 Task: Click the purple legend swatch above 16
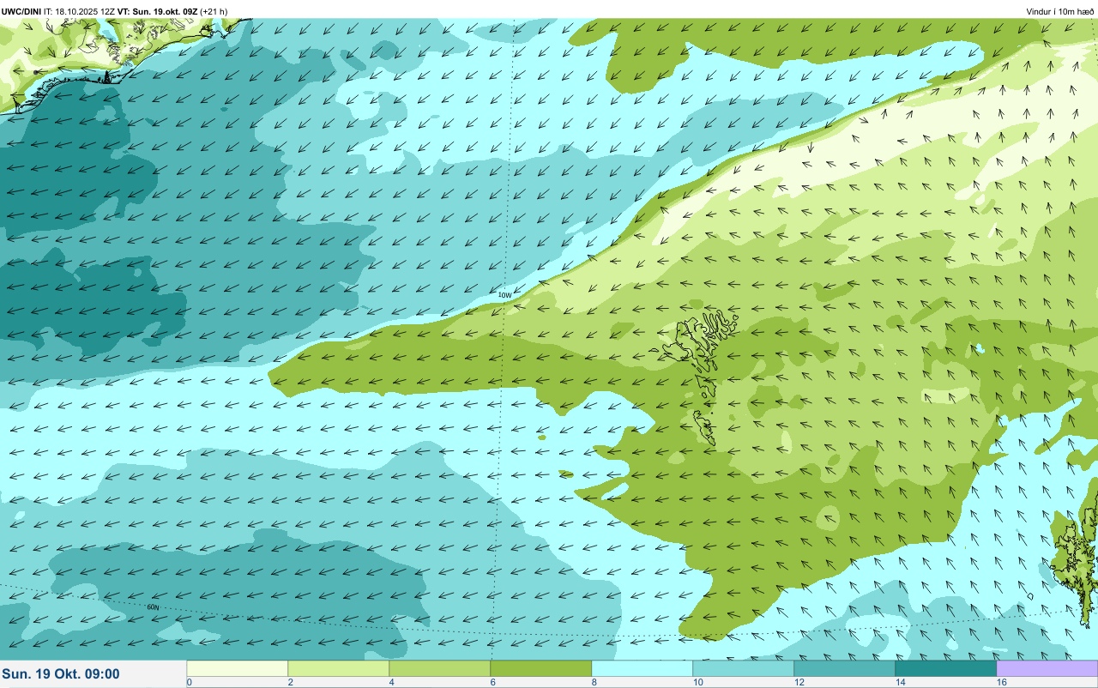click(x=1047, y=668)
